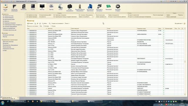
Task: Sort by the Код column header
Action: (x=37, y=29)
